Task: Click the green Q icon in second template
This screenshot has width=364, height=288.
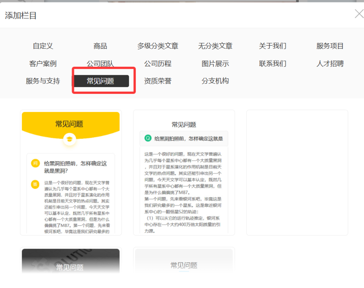Action: point(148,138)
